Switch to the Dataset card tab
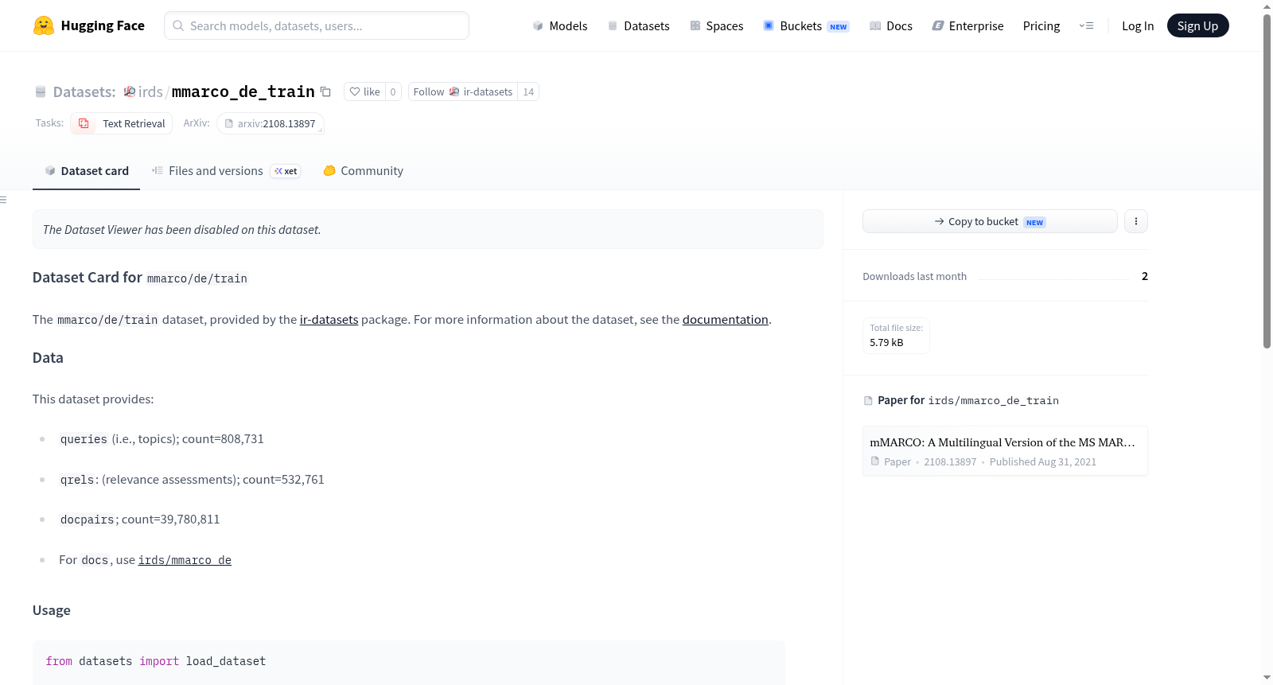Viewport: 1273px width, 685px height. pos(86,171)
